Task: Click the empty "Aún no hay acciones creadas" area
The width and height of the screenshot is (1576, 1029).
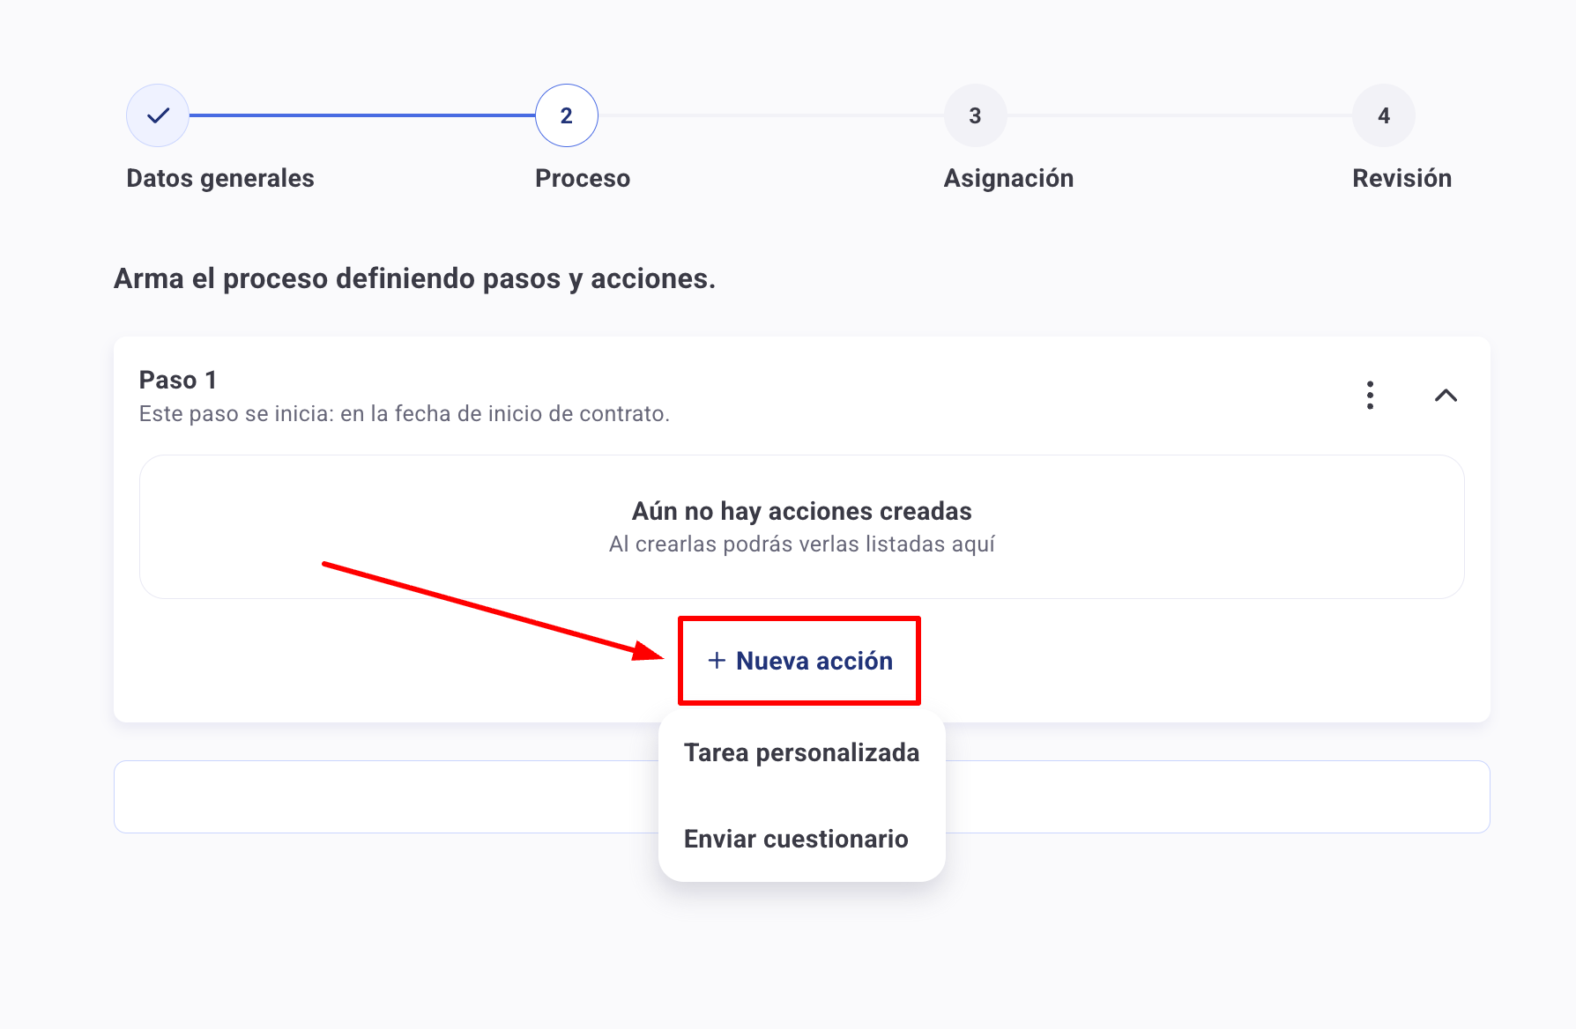Action: [x=801, y=527]
